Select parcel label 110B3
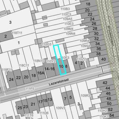Image resolution: width=119 pixels, height=119 pixels. pyautogui.click(x=65, y=9)
